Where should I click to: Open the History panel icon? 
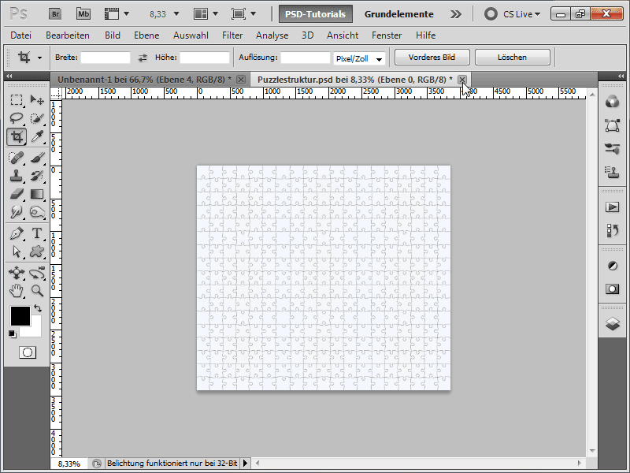coord(613,230)
